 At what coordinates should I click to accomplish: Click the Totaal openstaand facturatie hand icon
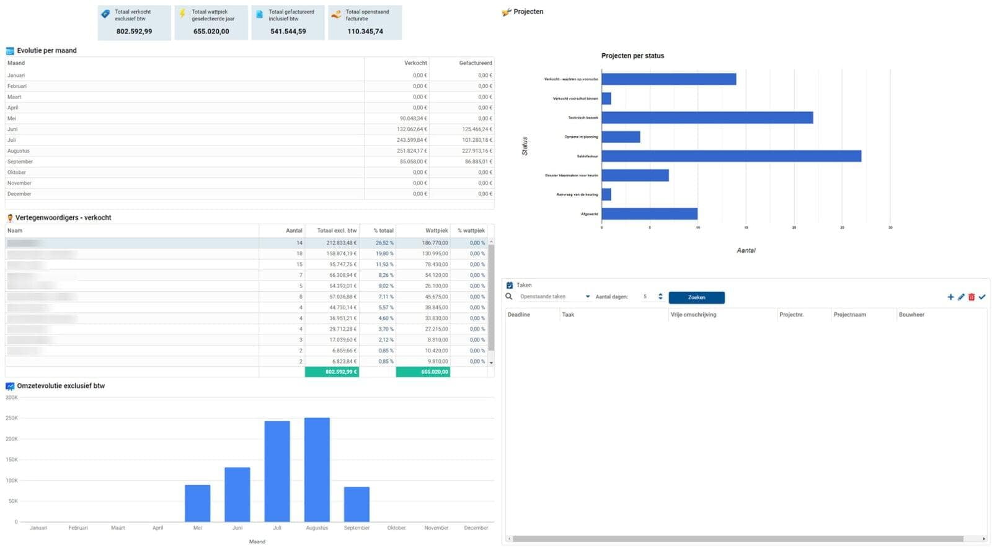336,14
